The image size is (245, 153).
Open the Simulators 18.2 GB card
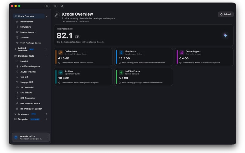coord(144,57)
